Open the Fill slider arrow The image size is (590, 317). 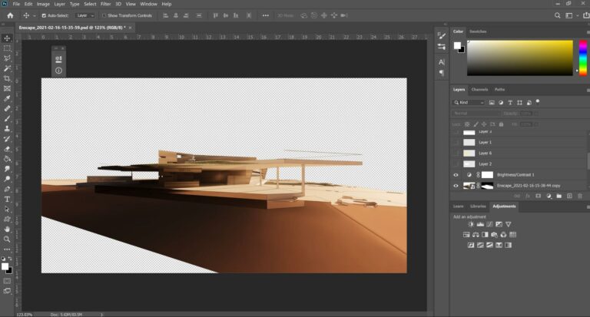pos(536,124)
